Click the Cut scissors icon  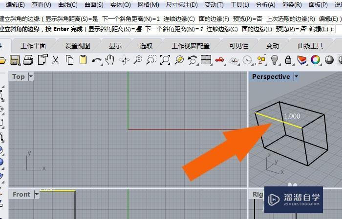(56, 60)
